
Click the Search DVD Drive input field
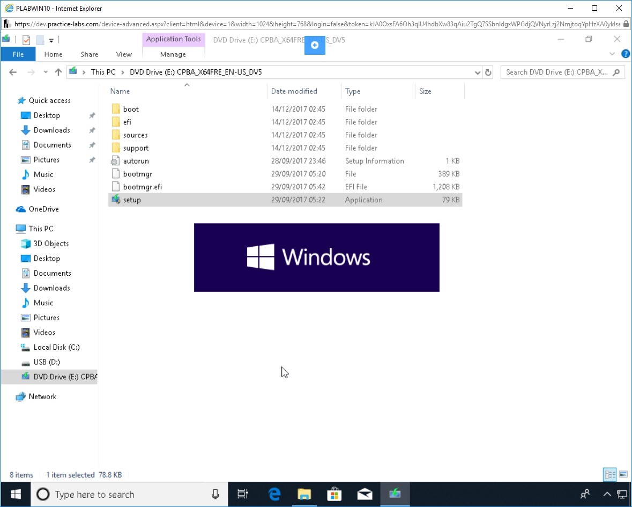click(x=556, y=72)
